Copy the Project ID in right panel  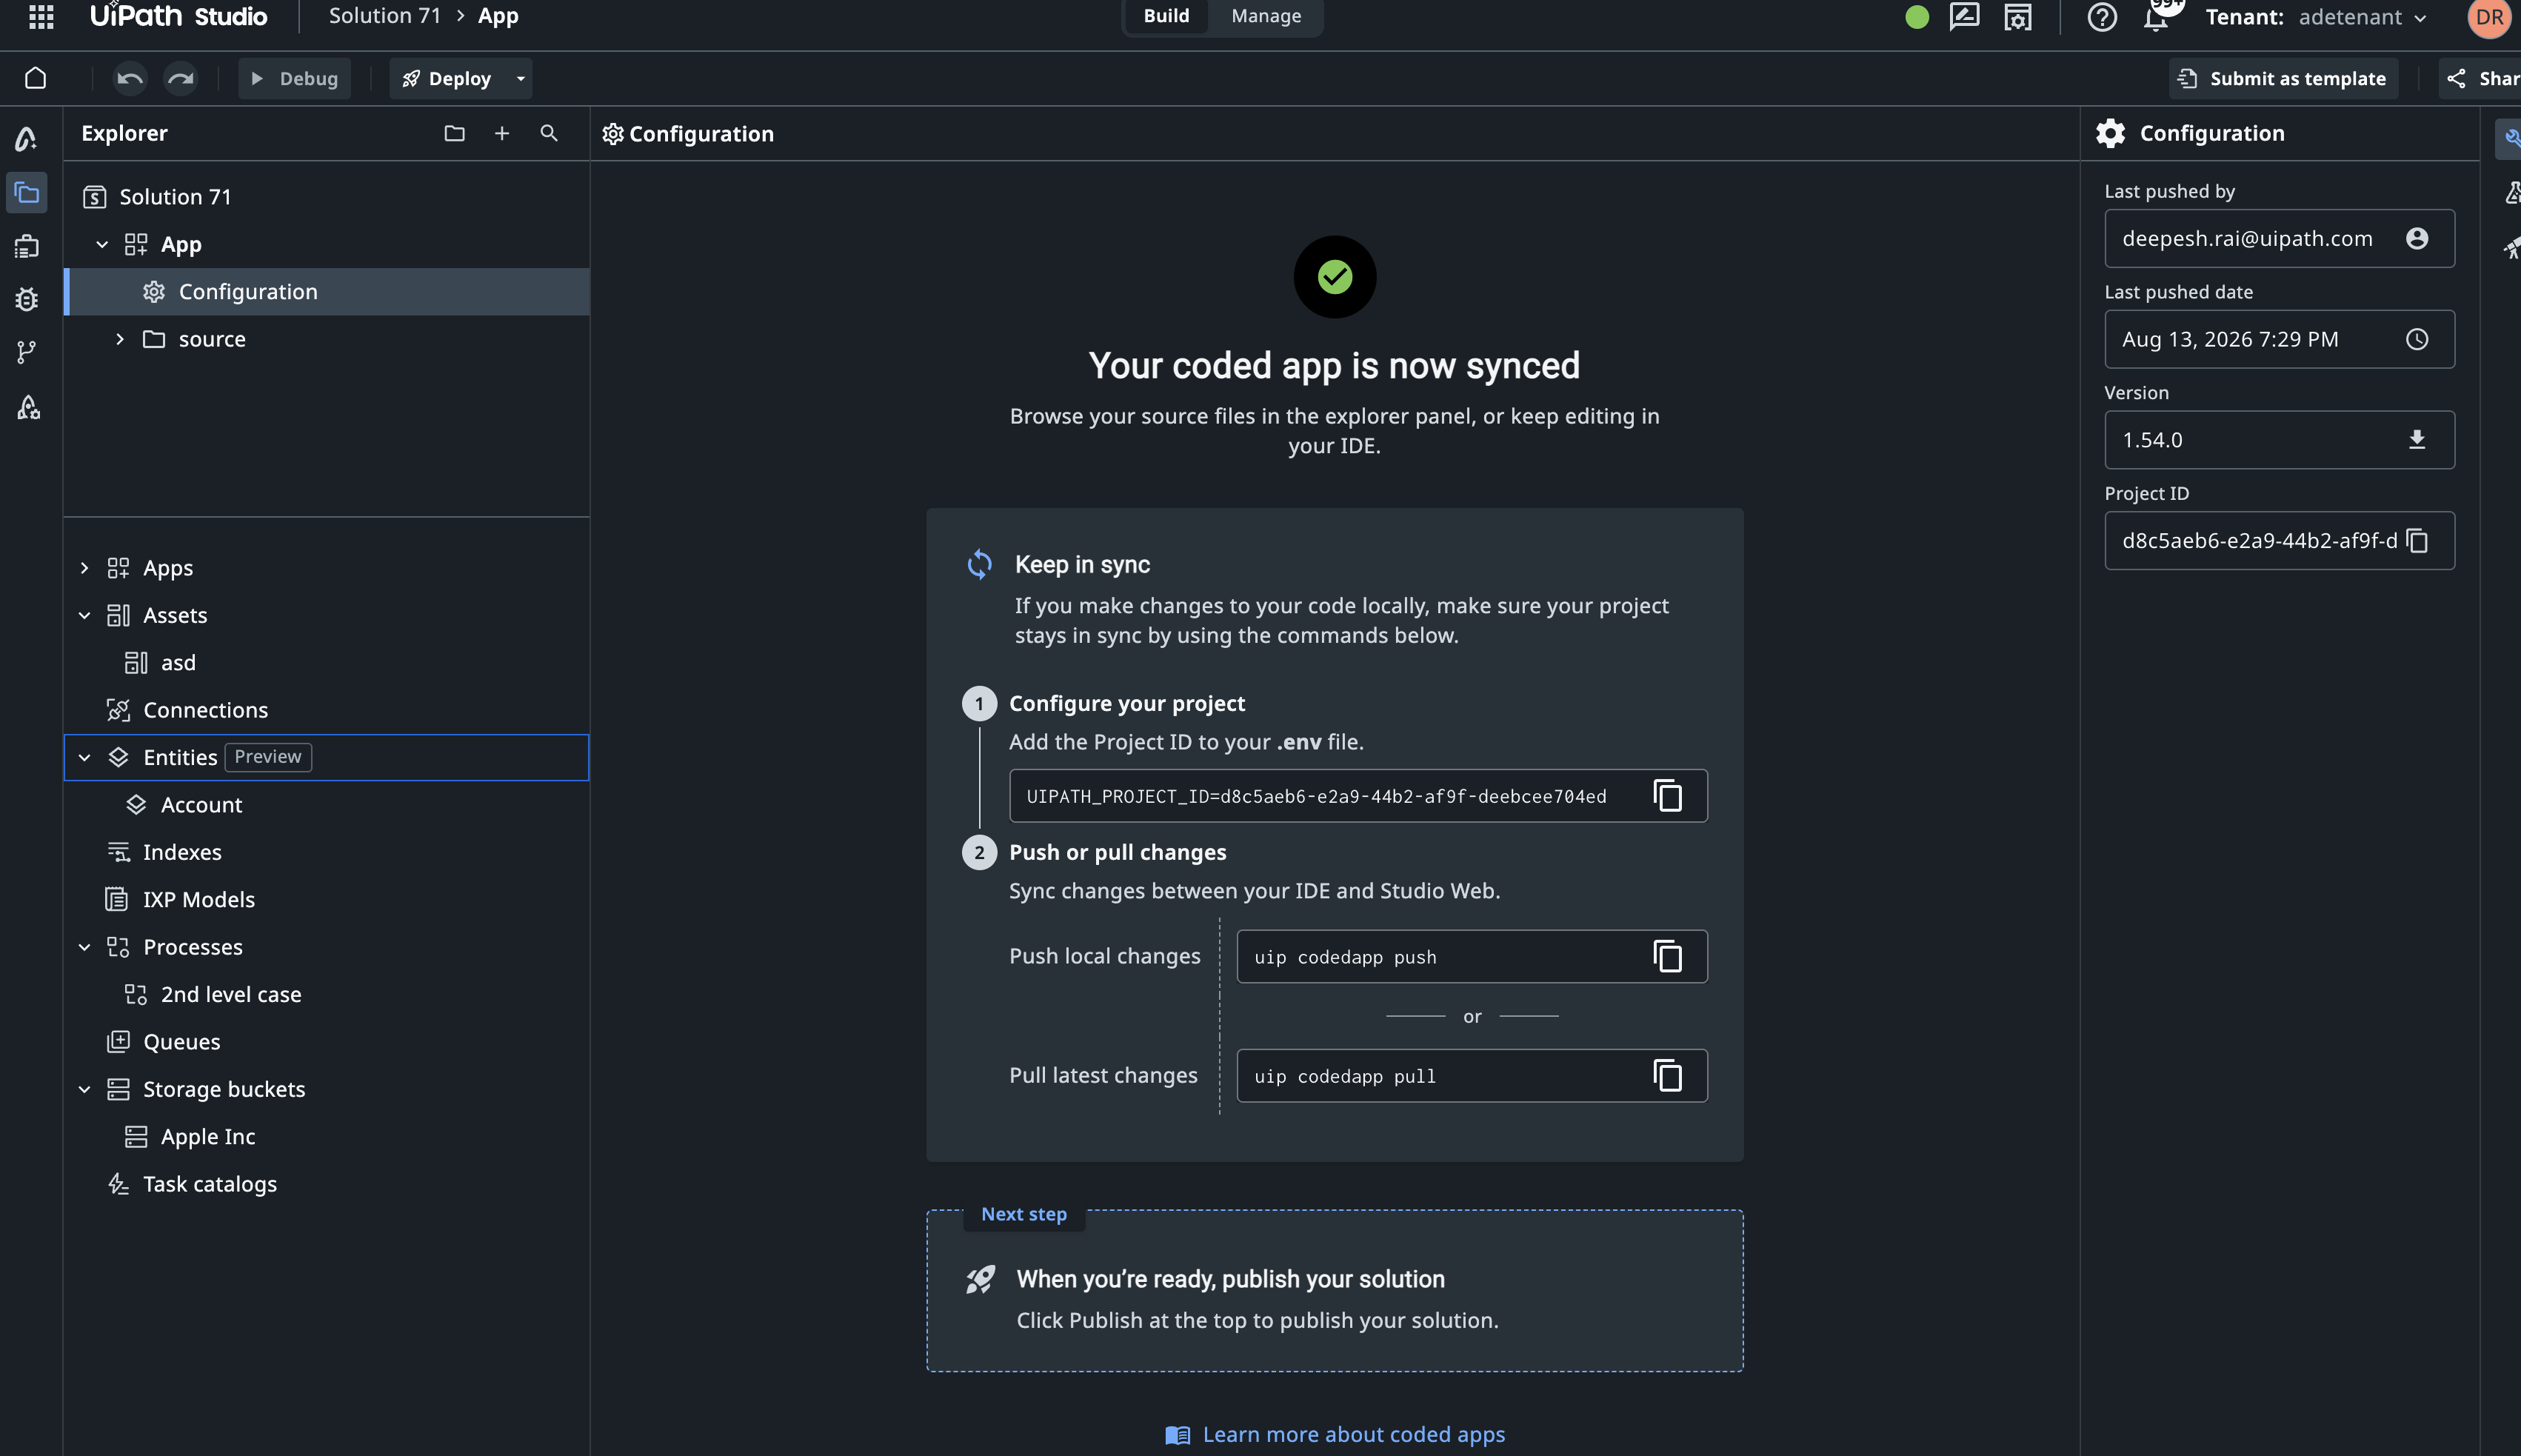coord(2417,541)
